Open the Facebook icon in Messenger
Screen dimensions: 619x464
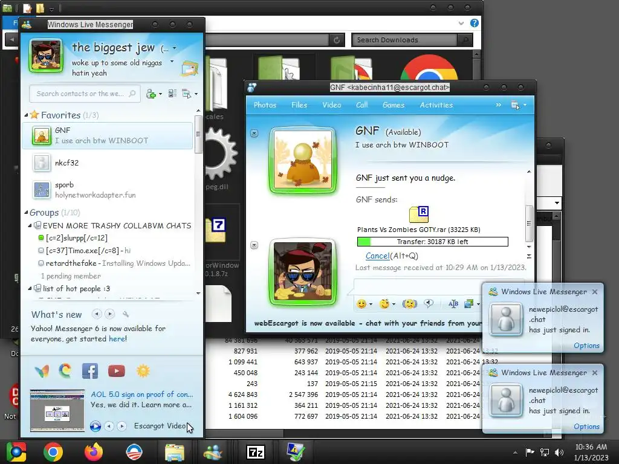(x=90, y=371)
